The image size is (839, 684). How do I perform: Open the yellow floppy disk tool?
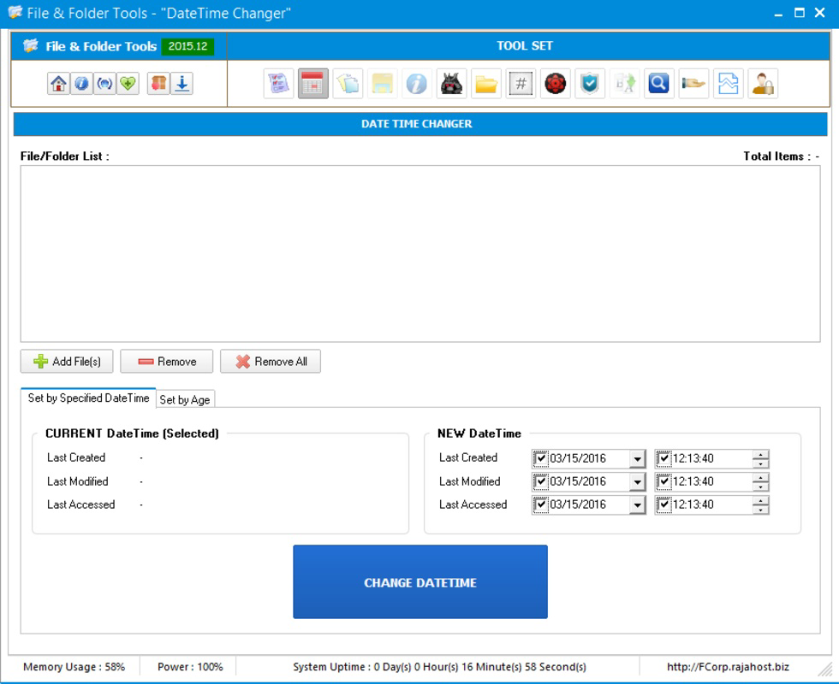pyautogui.click(x=382, y=84)
